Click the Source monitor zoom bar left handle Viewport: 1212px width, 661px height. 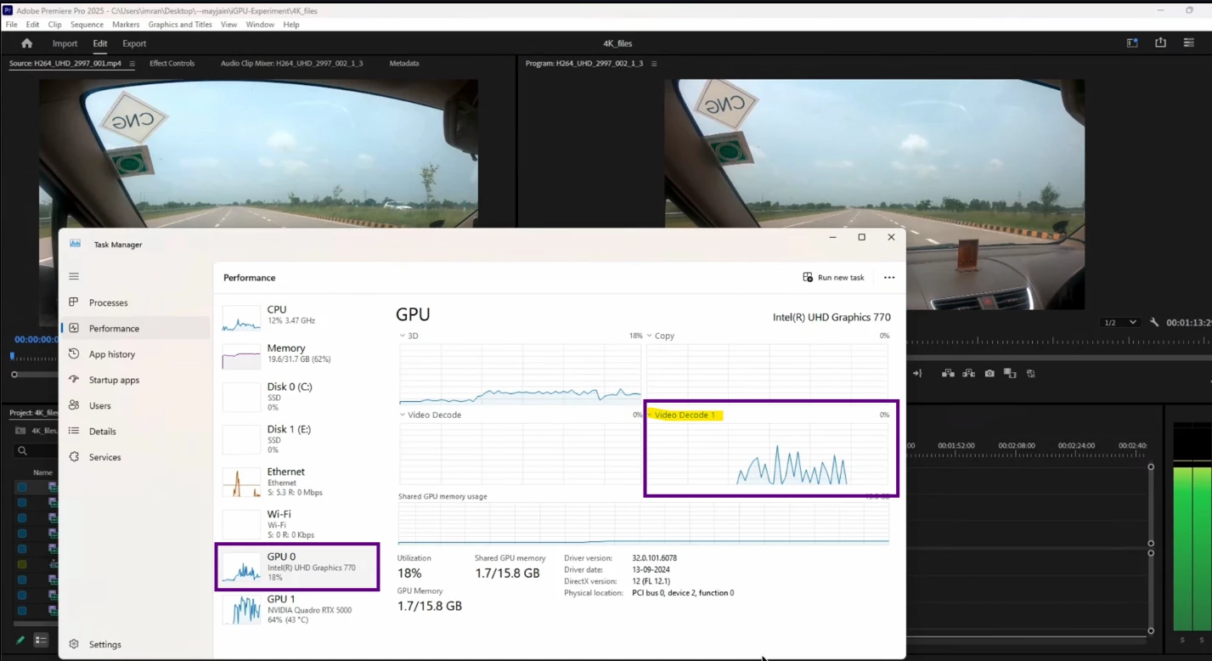(14, 375)
